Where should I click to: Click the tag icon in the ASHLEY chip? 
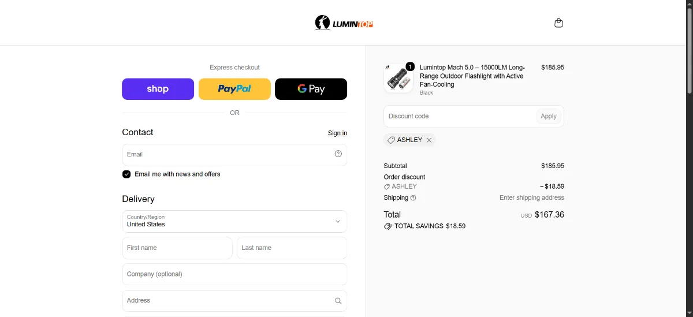click(391, 140)
